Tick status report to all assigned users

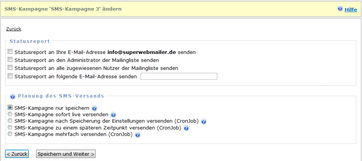click(10, 68)
